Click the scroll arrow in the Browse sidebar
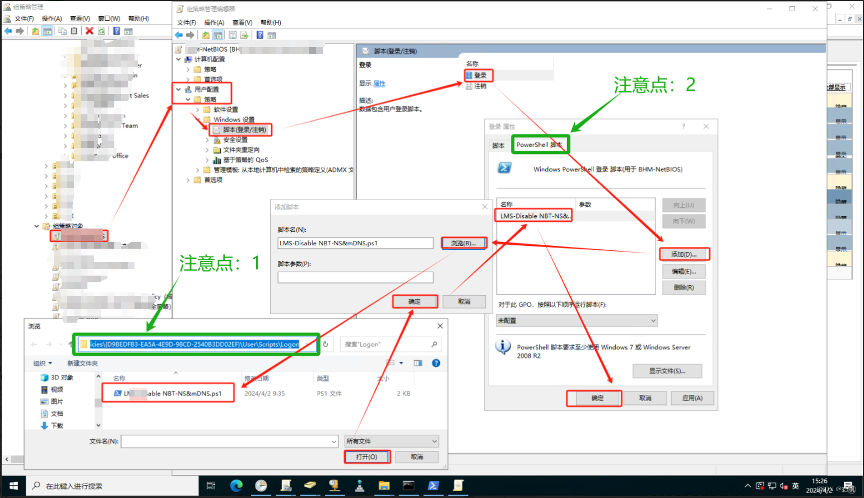Image resolution: width=864 pixels, height=498 pixels. click(x=99, y=425)
